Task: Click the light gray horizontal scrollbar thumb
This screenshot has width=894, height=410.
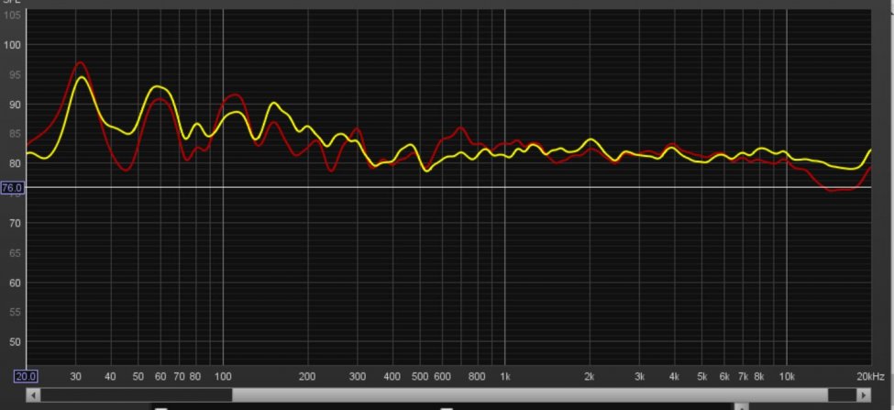Action: (x=530, y=394)
